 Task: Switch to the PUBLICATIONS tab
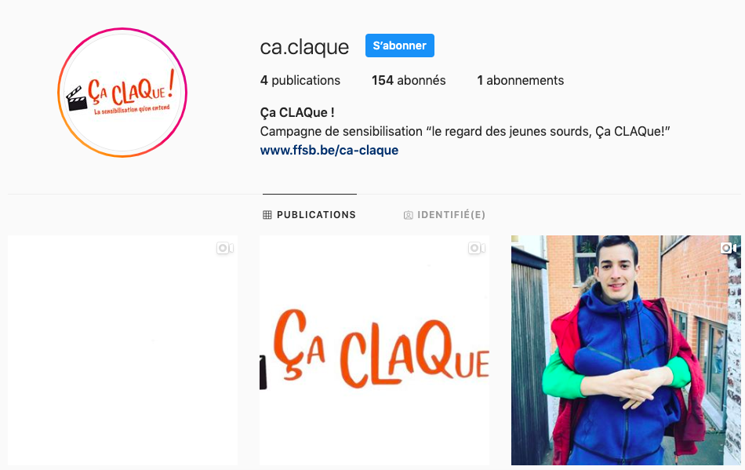(x=309, y=215)
